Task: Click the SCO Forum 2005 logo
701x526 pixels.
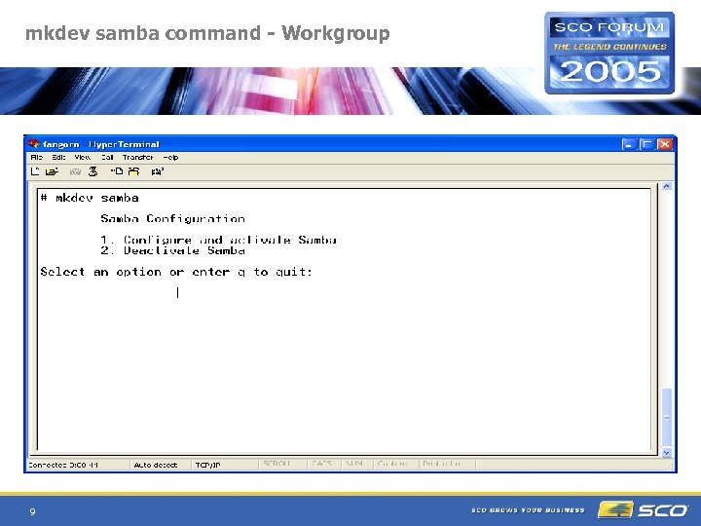Action: pyautogui.click(x=609, y=54)
